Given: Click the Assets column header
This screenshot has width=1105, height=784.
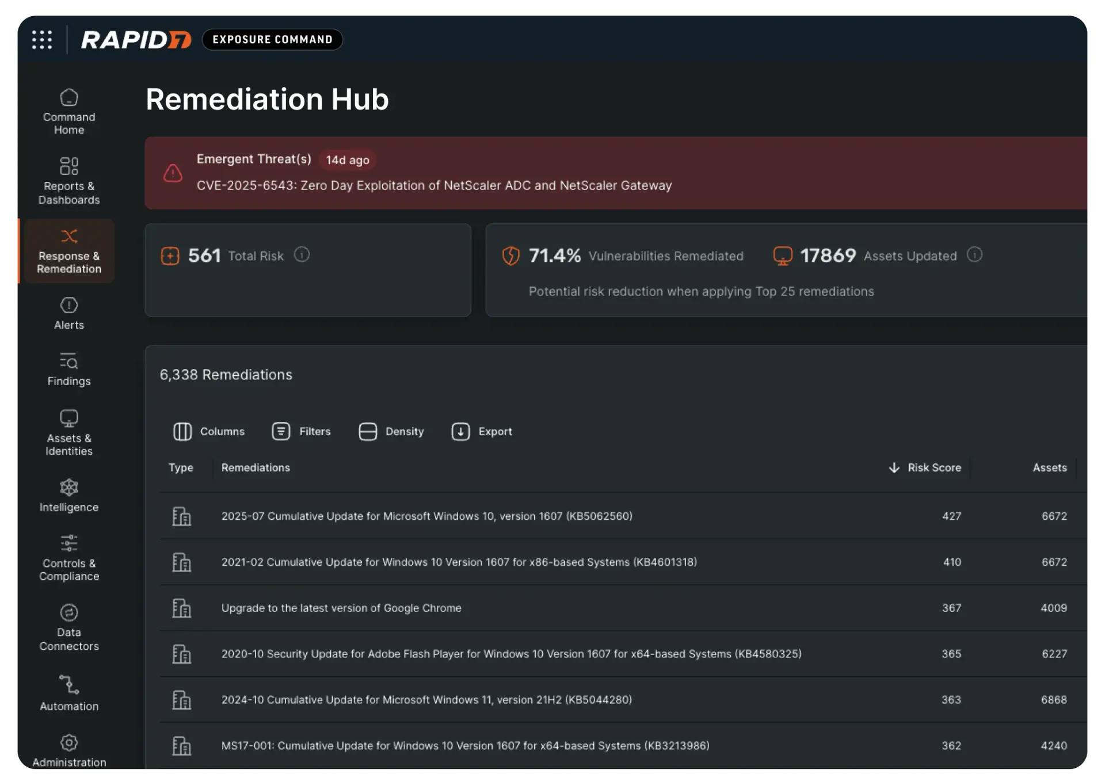Looking at the screenshot, I should point(1050,467).
